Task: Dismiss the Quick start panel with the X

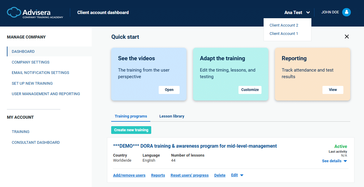Action: click(x=347, y=36)
